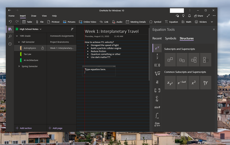Insert Meeting Details

pyautogui.click(x=136, y=22)
